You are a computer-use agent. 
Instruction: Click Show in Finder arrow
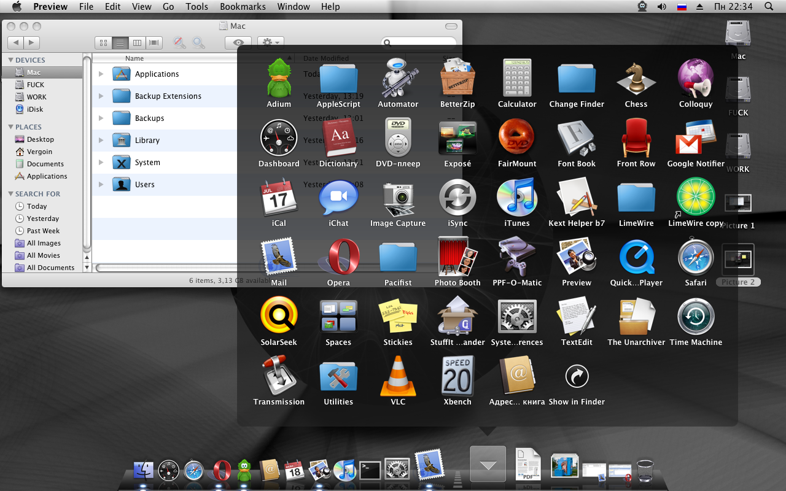coord(577,376)
